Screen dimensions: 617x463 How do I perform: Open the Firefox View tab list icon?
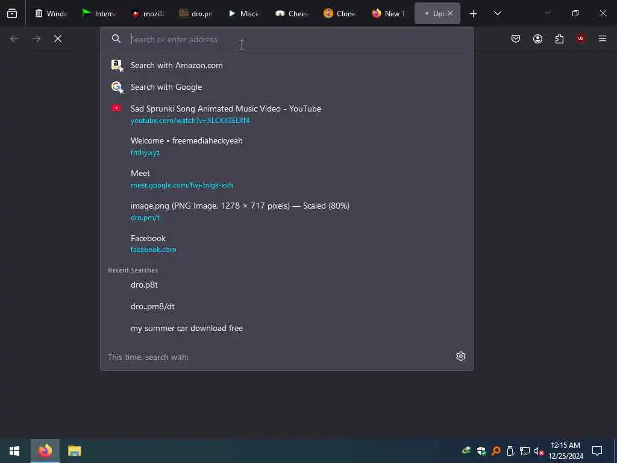(x=12, y=13)
